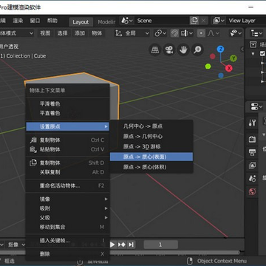Click the Paste Objects icon (粘贴物体)
This screenshot has height=266, width=266.
coord(33,149)
